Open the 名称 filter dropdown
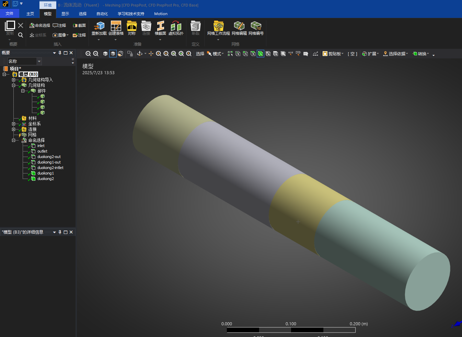462x337 pixels. [x=39, y=61]
